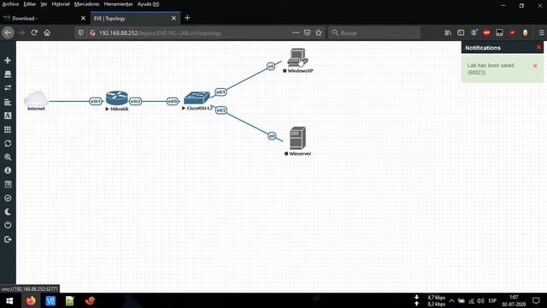547x308 pixels.
Task: Click the ESP language indicator
Action: click(492, 300)
